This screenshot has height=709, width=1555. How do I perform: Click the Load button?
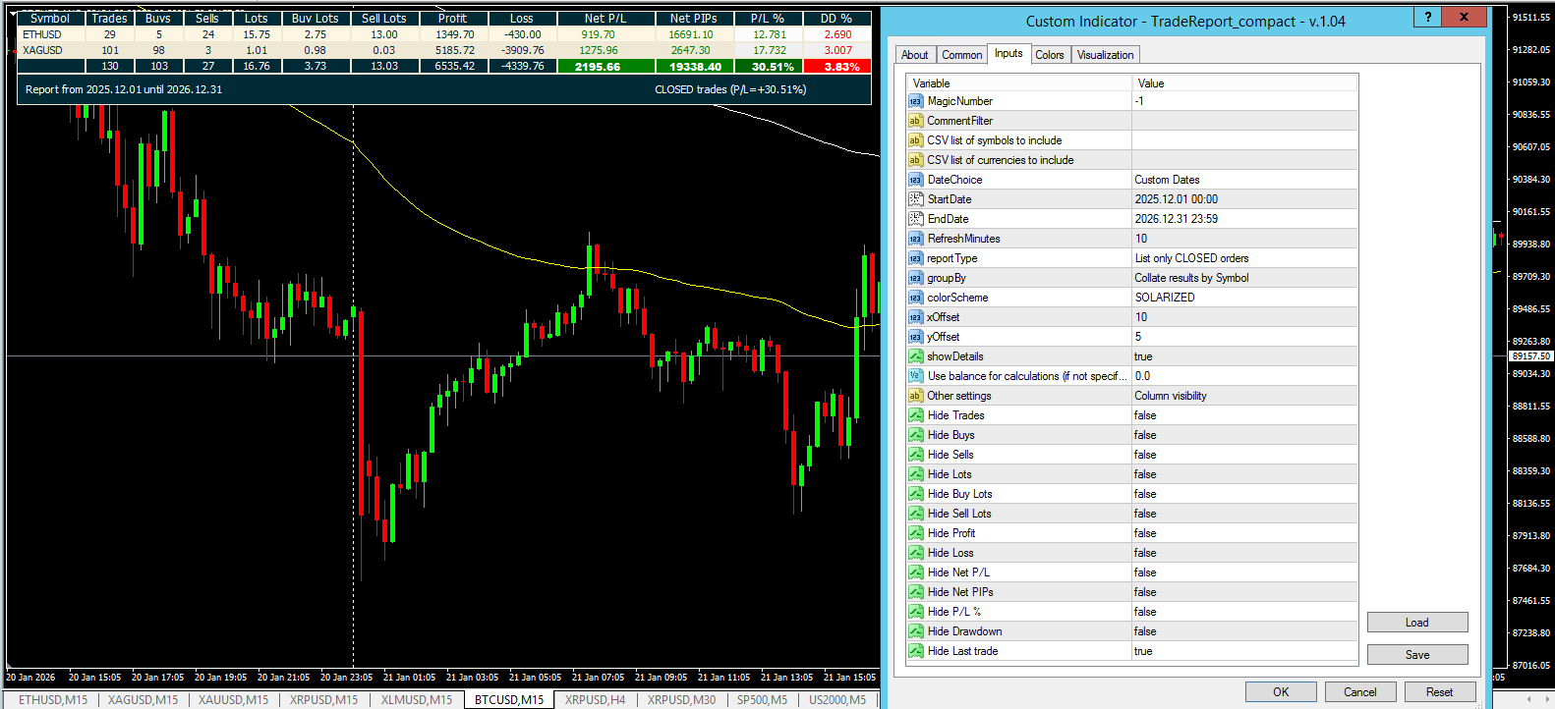click(1416, 623)
